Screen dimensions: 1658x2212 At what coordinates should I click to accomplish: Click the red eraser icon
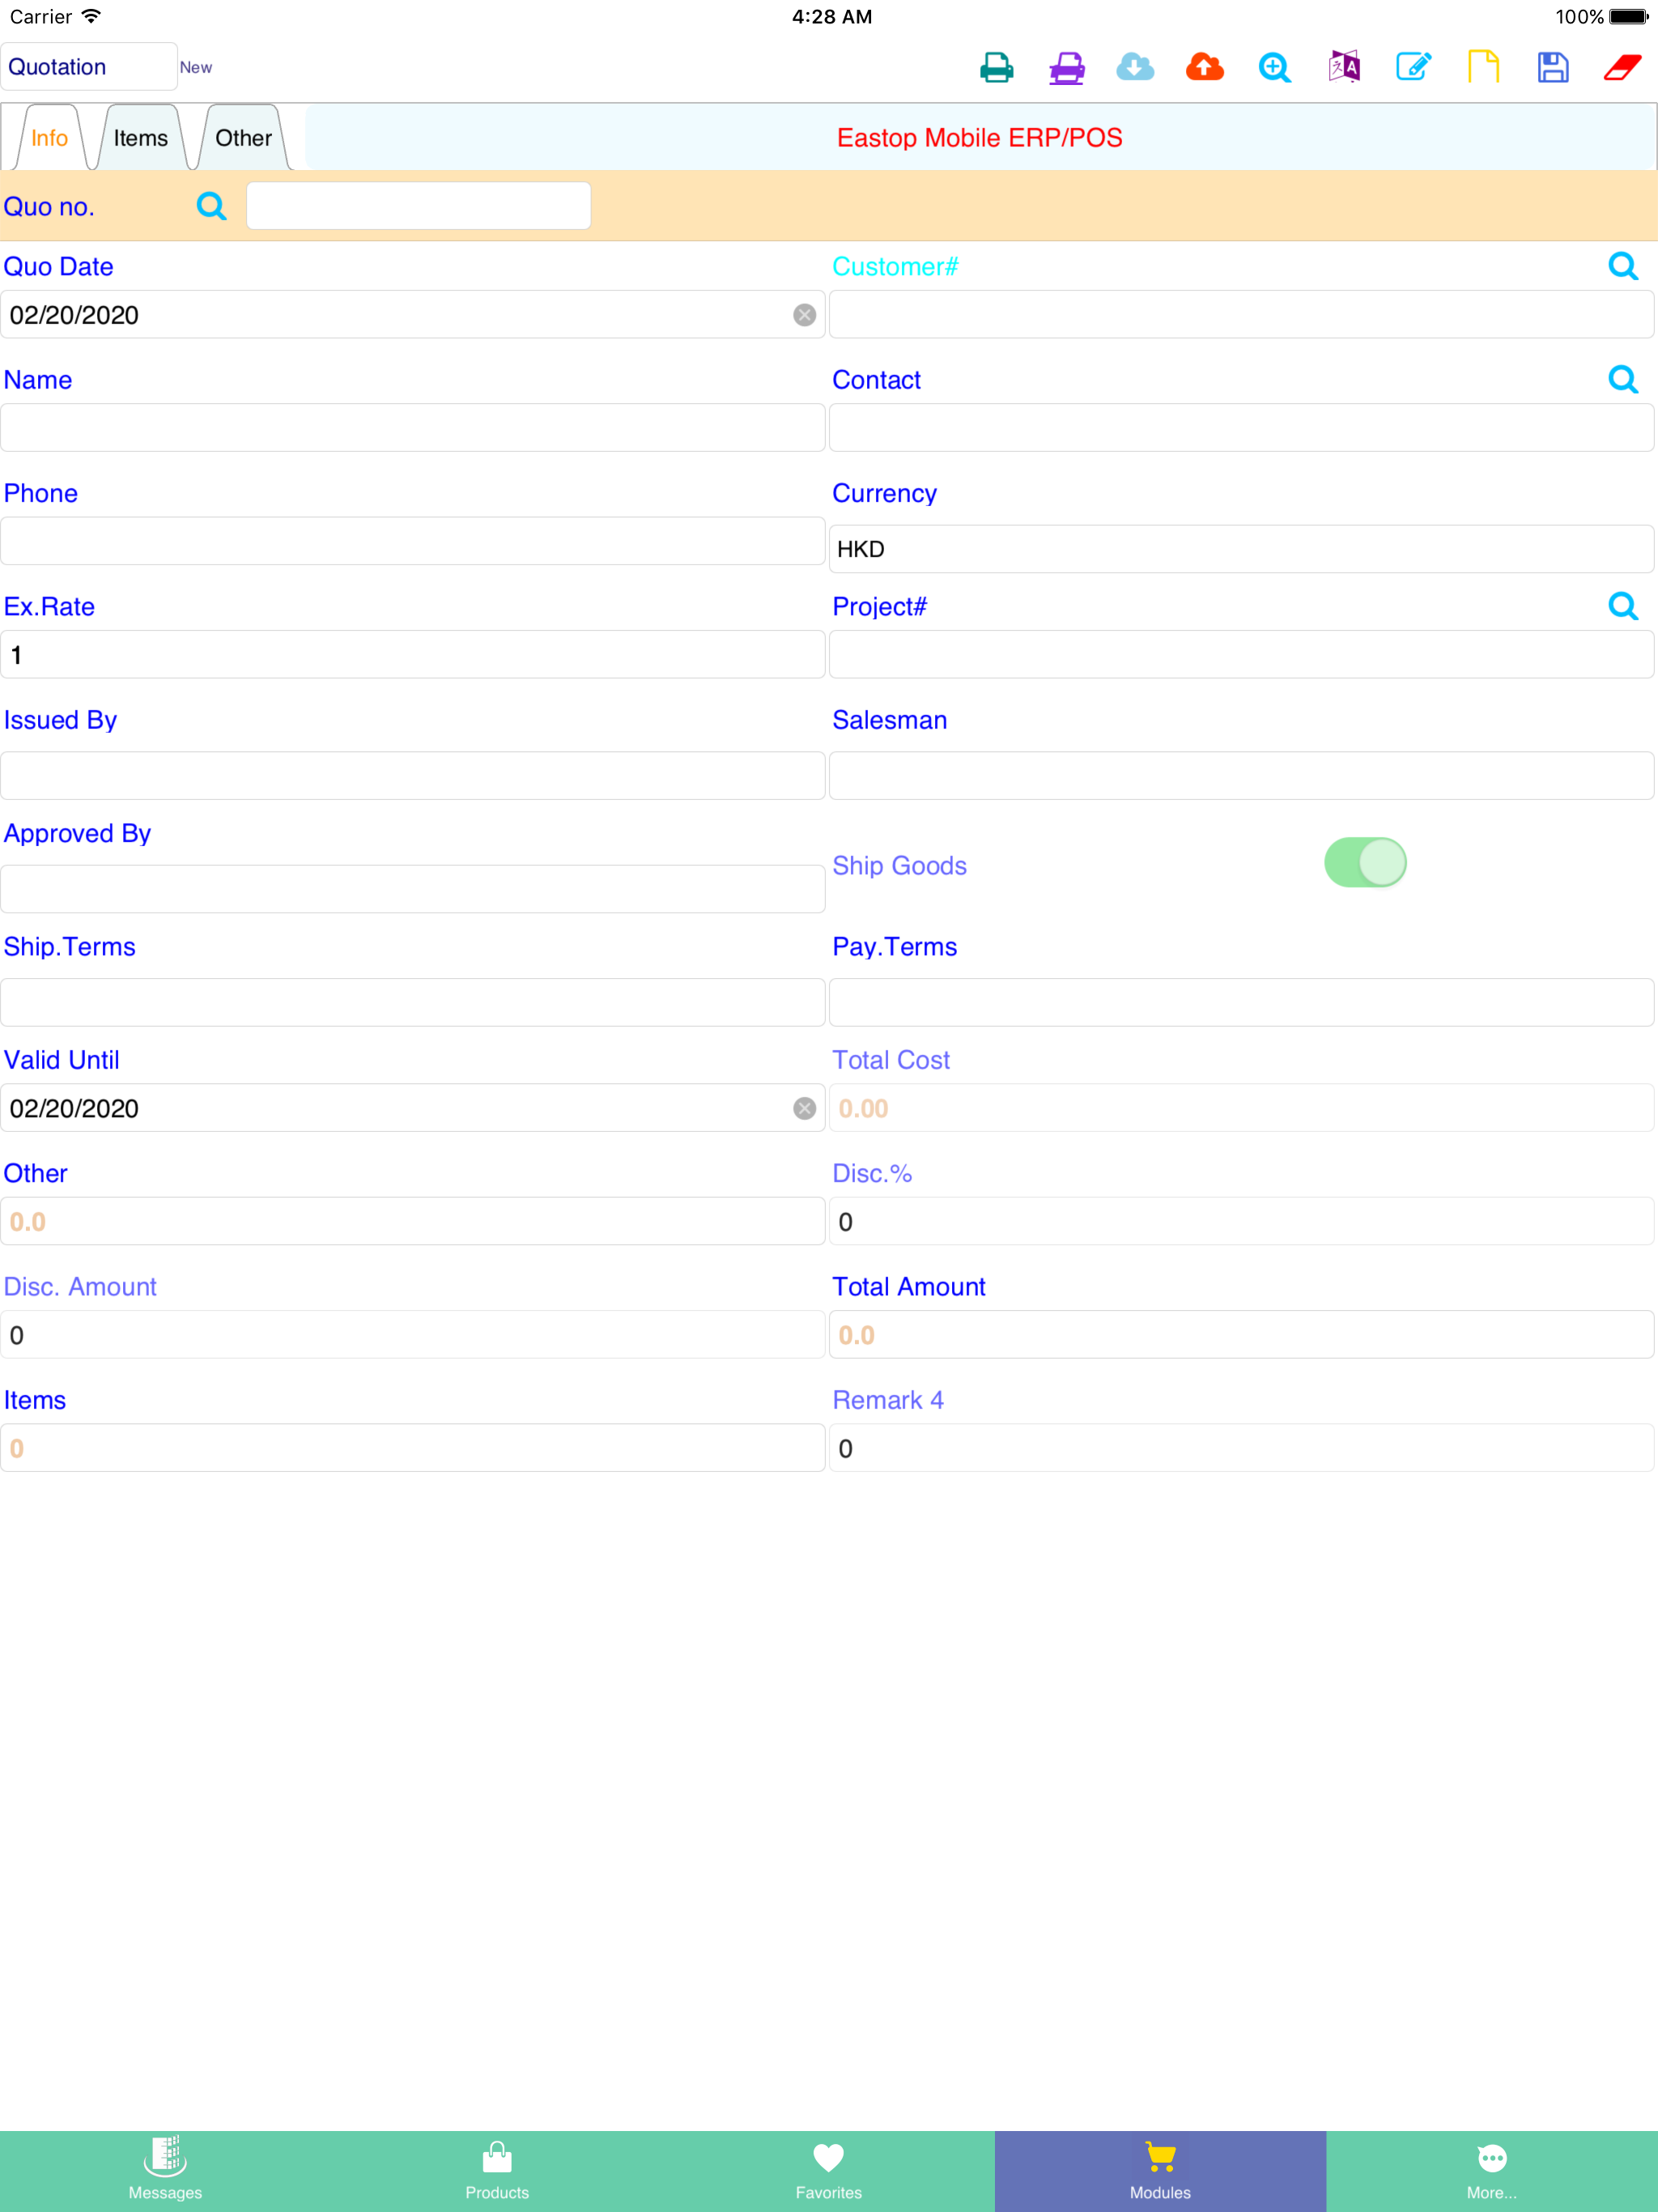pos(1622,67)
